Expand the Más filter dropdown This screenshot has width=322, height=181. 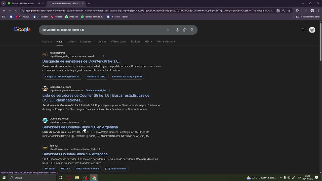pos(148,41)
